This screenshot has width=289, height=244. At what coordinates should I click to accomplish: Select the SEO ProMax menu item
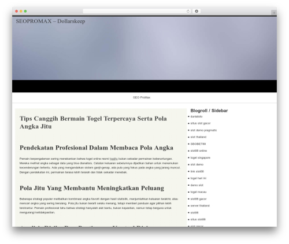pos(142,97)
